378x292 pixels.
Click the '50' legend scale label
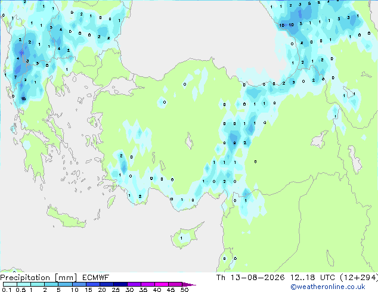click(x=184, y=290)
